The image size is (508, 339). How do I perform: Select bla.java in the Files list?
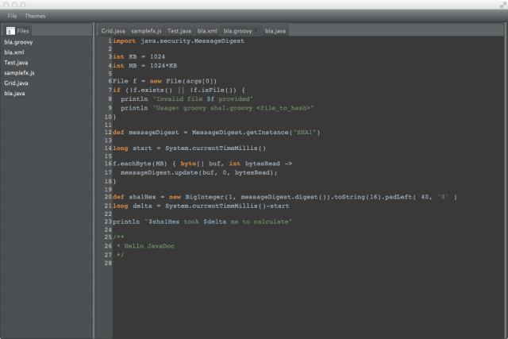pos(15,93)
